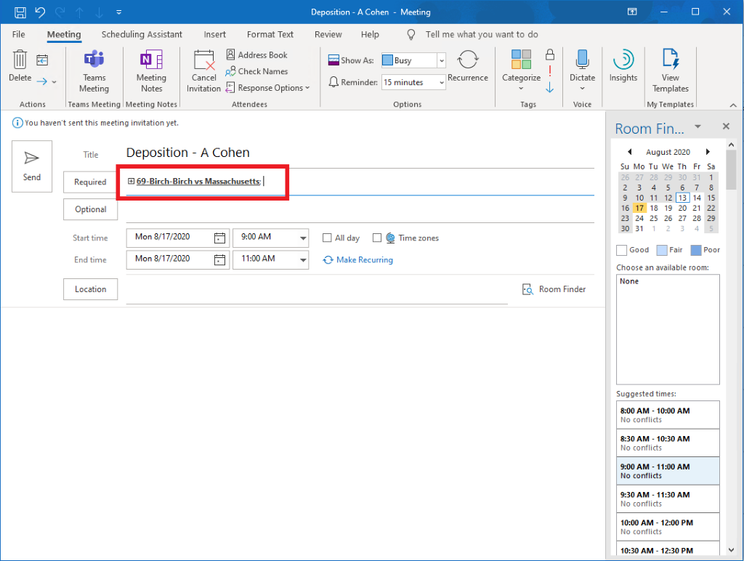Select August 13 in the calendar
This screenshot has height=561, width=744.
[682, 198]
